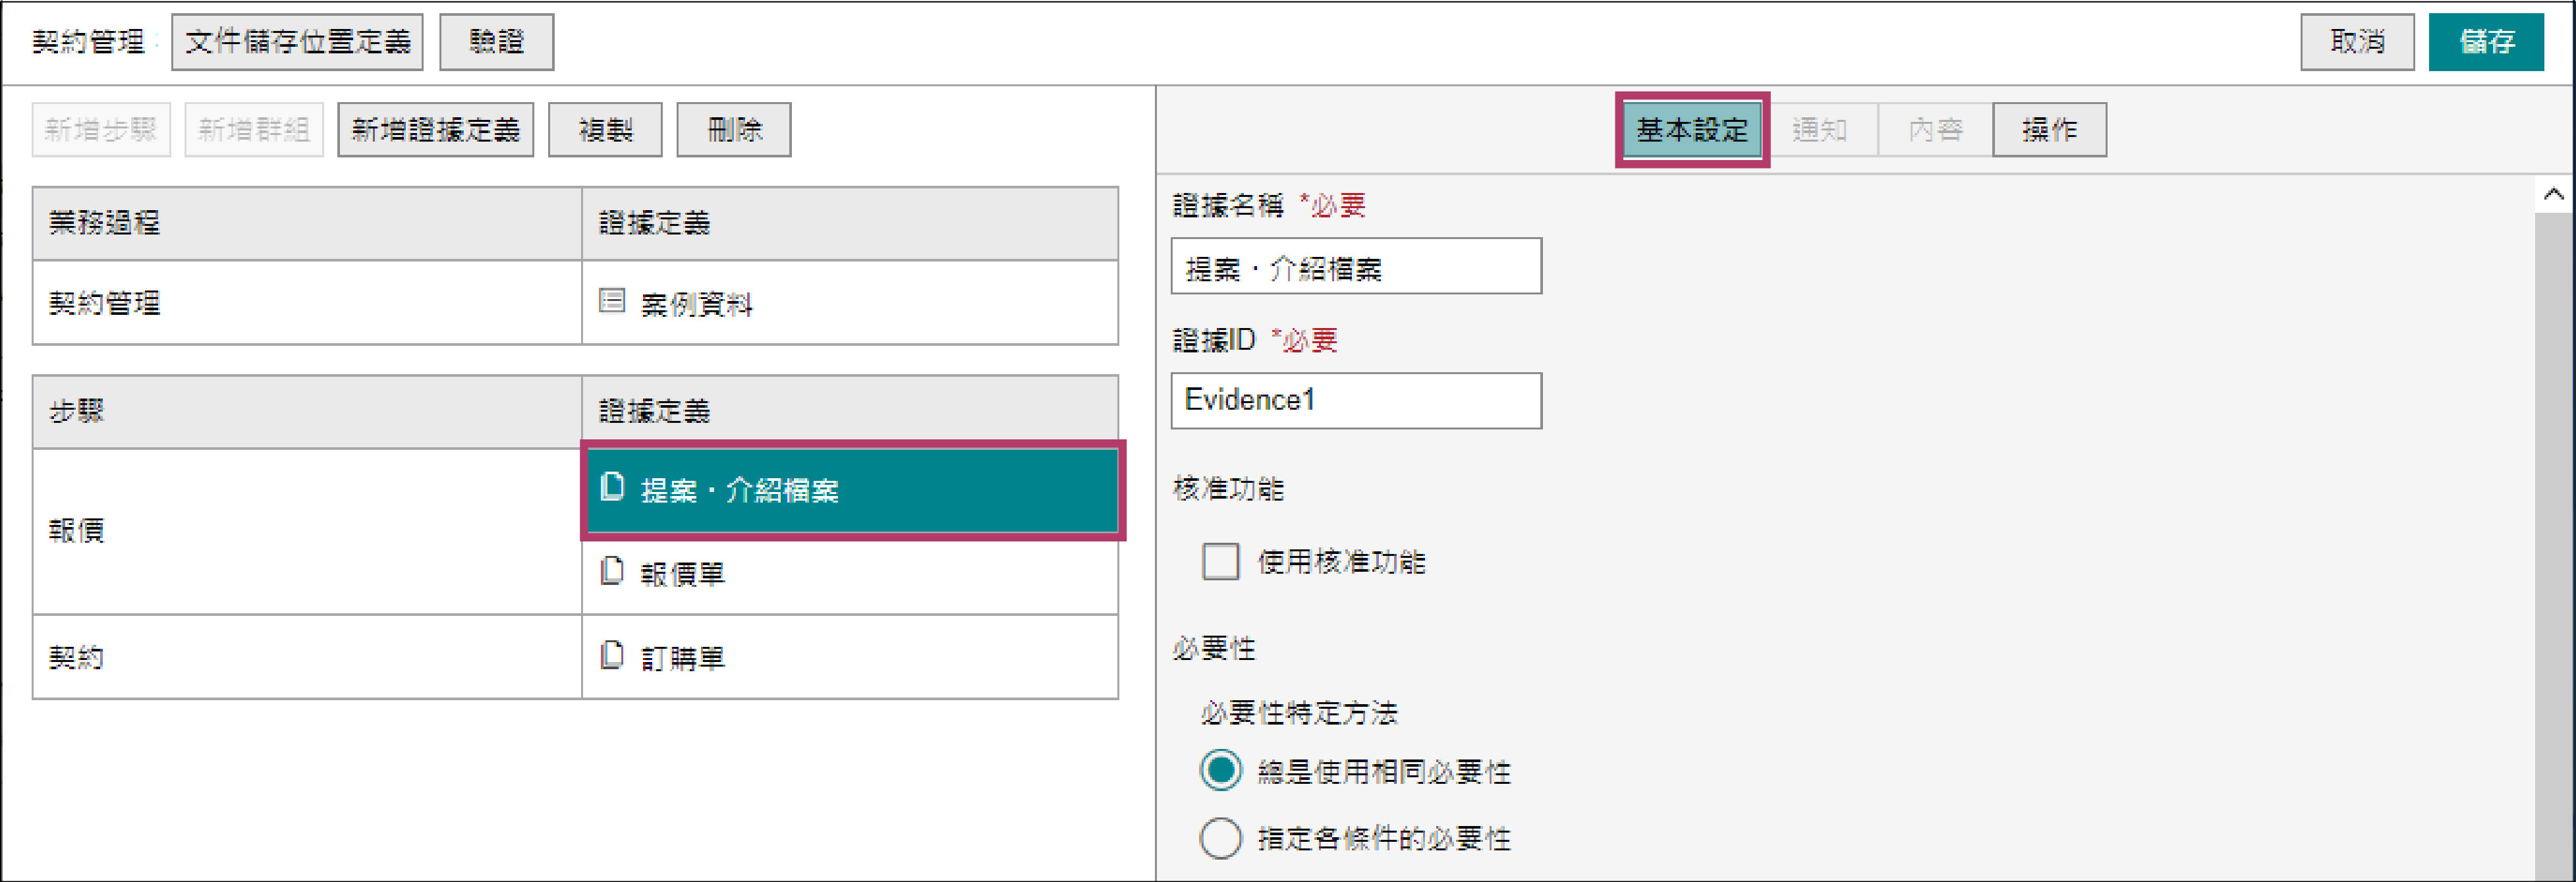Select 總是使用相同必要性 radio option
The width and height of the screenshot is (2576, 882).
1220,770
